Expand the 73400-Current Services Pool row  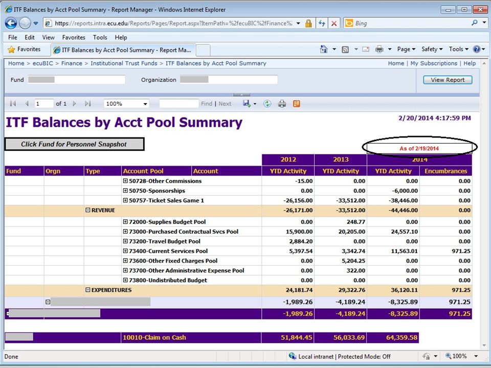point(125,251)
